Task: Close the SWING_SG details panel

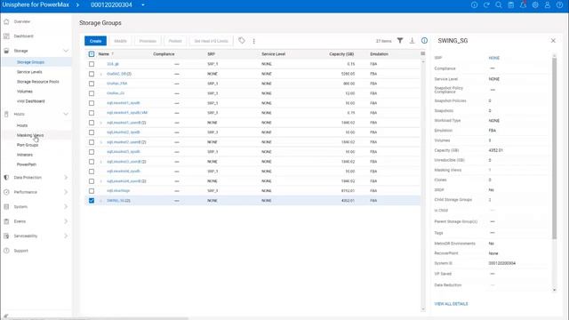Action: pyautogui.click(x=553, y=41)
